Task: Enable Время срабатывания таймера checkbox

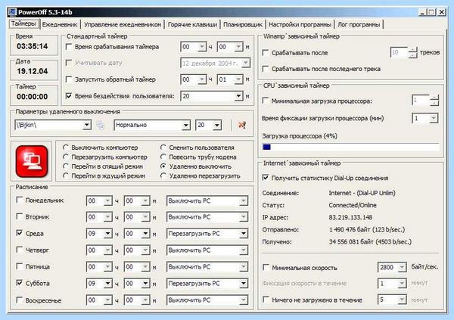Action: [x=69, y=47]
